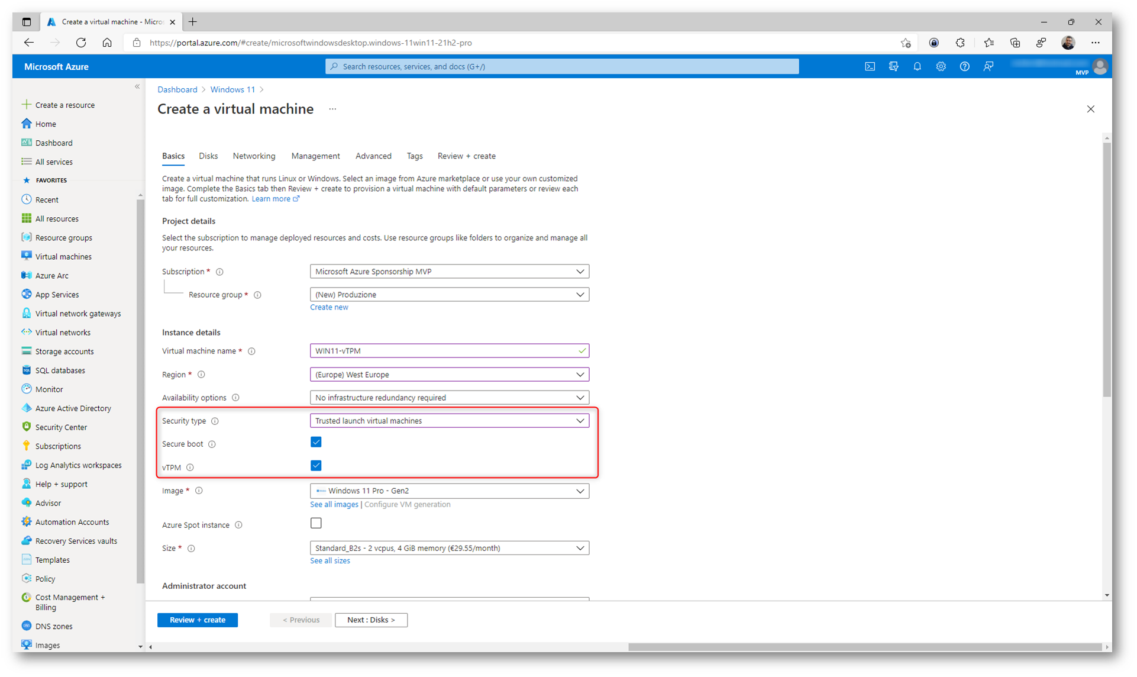Switch to the Disks tab
This screenshot has width=1137, height=677.
click(x=208, y=156)
